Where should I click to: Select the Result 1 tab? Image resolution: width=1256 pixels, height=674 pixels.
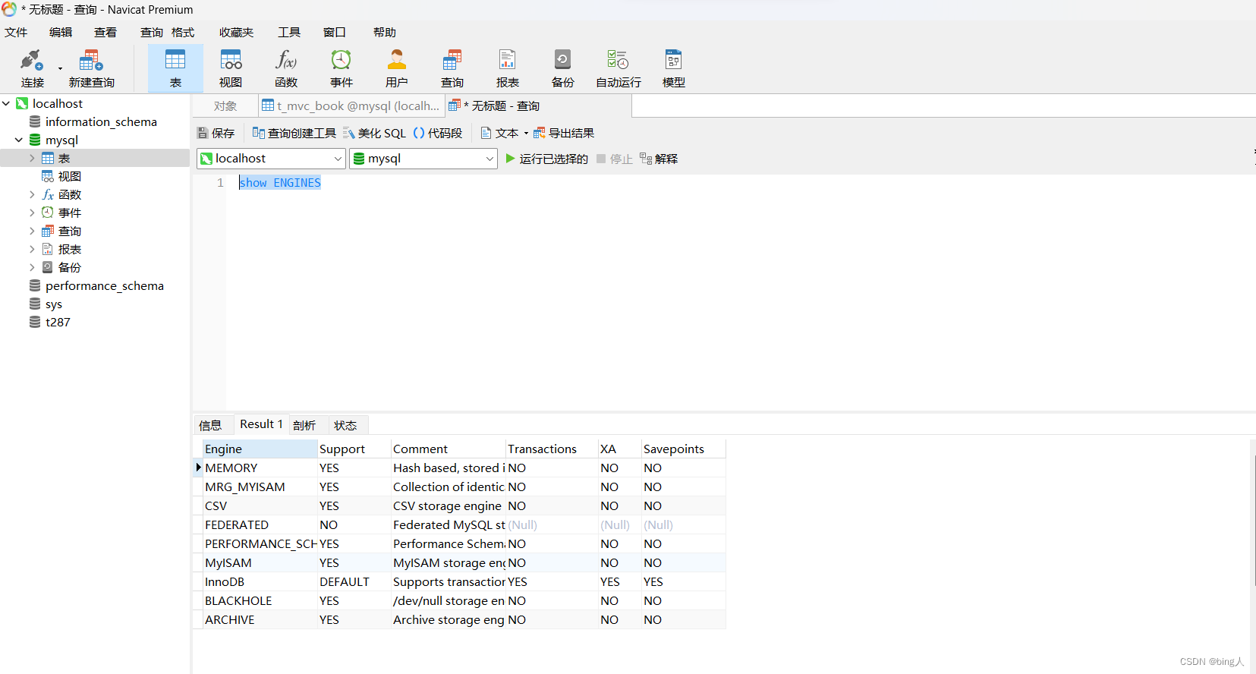pyautogui.click(x=261, y=424)
